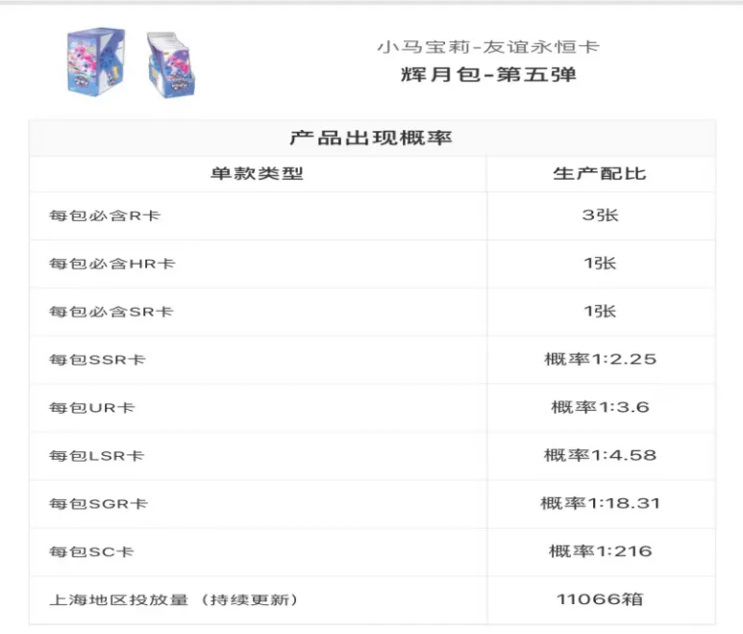743x634 pixels.
Task: Select the 每包SSR卡 row label
Action: tap(97, 360)
